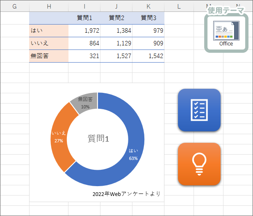Image resolution: width=253 pixels, height=216 pixels.
Task: Select column K header
Action: pos(148,7)
